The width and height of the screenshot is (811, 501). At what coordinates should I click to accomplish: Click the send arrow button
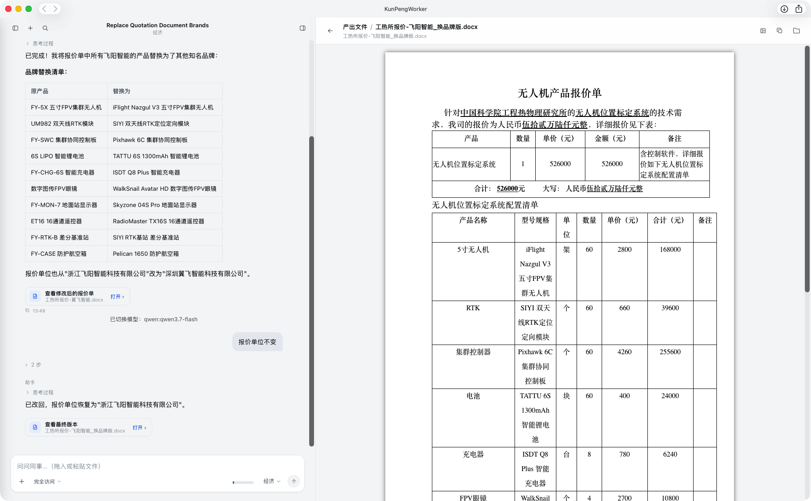(x=294, y=482)
